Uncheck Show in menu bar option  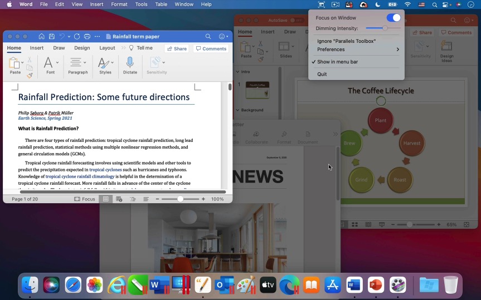click(x=337, y=62)
